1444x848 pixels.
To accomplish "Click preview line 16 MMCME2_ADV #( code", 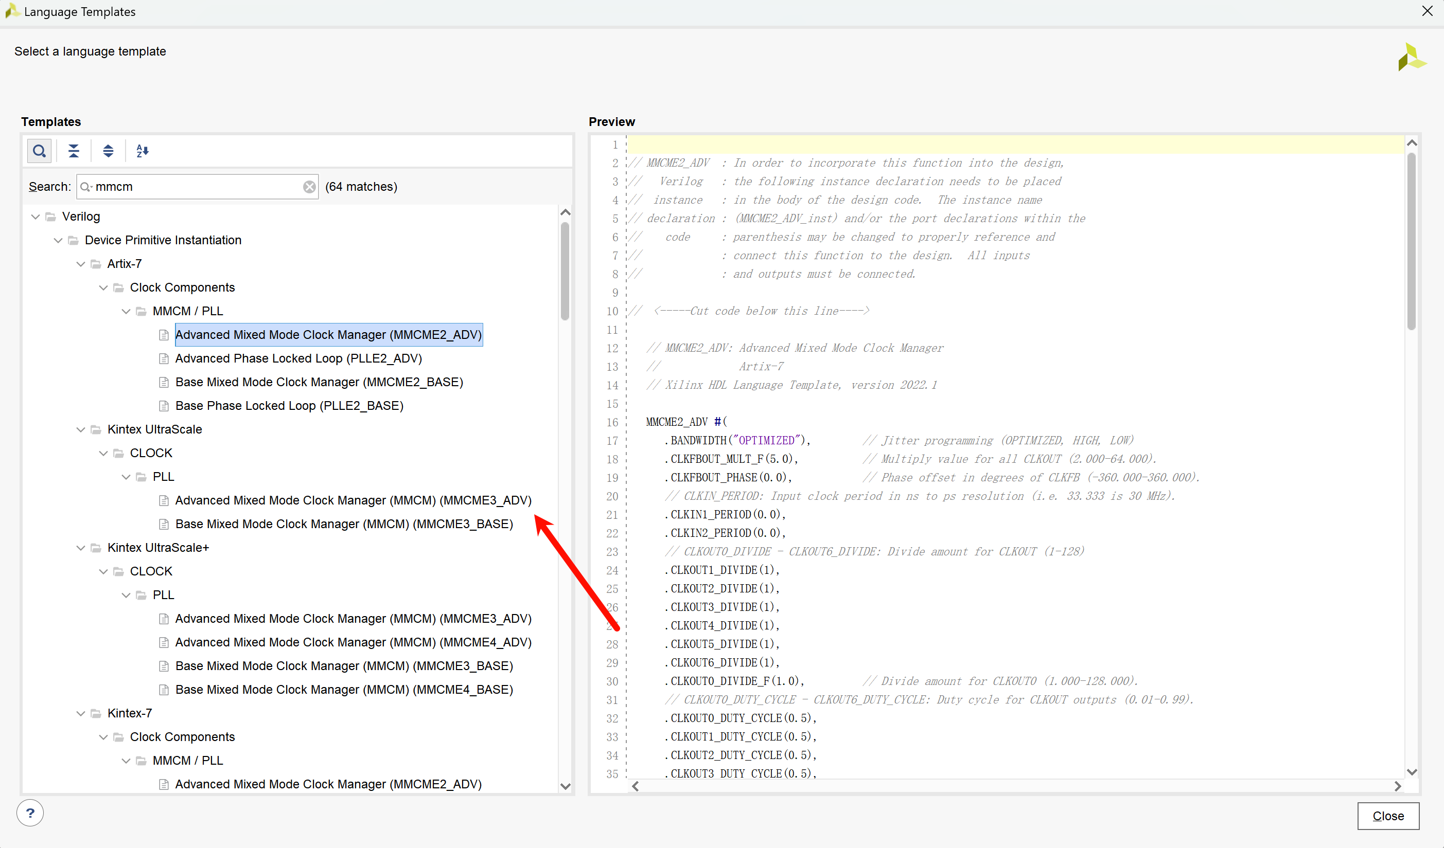I will coord(686,422).
